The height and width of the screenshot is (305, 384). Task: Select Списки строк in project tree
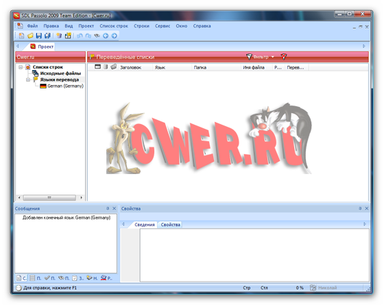pos(48,67)
